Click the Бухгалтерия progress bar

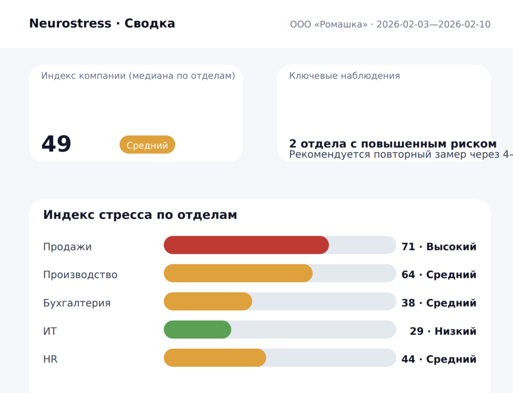point(280,301)
